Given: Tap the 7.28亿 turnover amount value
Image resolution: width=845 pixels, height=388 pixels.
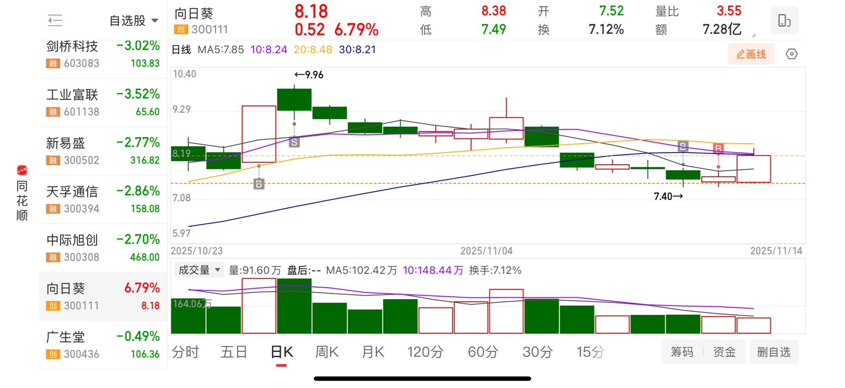Looking at the screenshot, I should (722, 29).
